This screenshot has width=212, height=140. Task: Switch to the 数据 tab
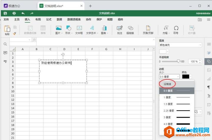point(59,19)
